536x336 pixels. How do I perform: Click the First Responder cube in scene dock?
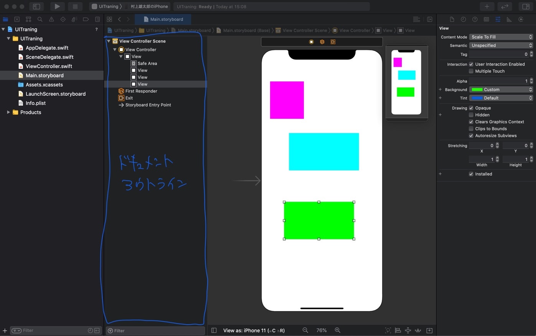click(x=322, y=42)
